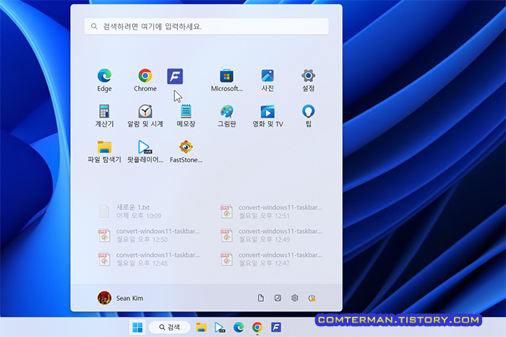
Task: Open Settings gear next to power button
Action: [x=295, y=298]
